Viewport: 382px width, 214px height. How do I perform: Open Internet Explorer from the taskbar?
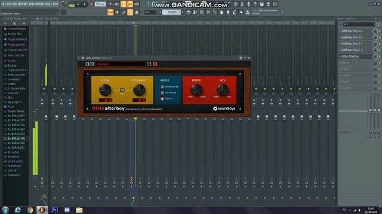pos(17,210)
